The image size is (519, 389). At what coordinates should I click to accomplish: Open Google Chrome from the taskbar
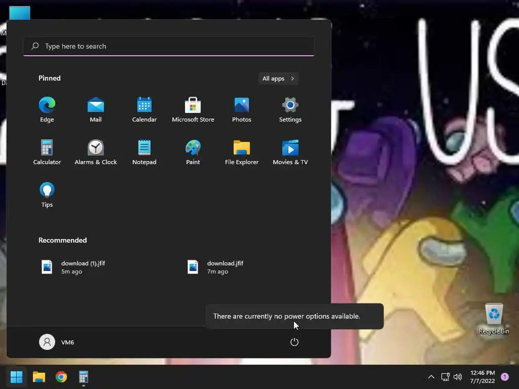pos(61,377)
